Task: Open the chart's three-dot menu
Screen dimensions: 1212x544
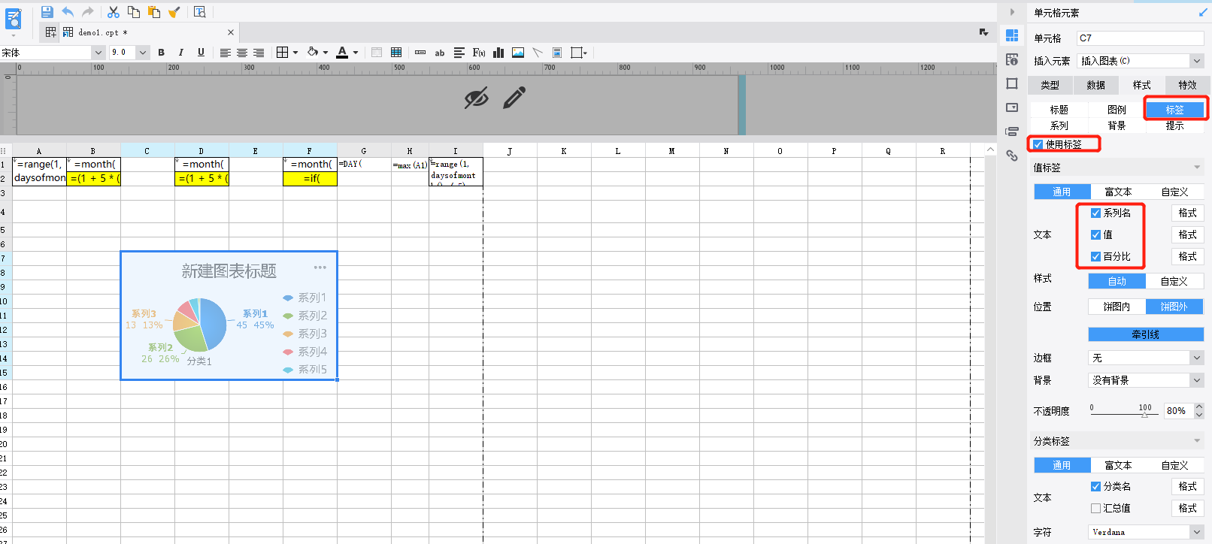Action: coord(320,267)
